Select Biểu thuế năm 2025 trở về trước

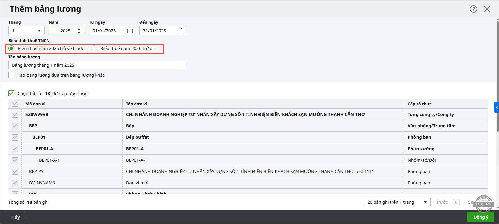[x=12, y=48]
